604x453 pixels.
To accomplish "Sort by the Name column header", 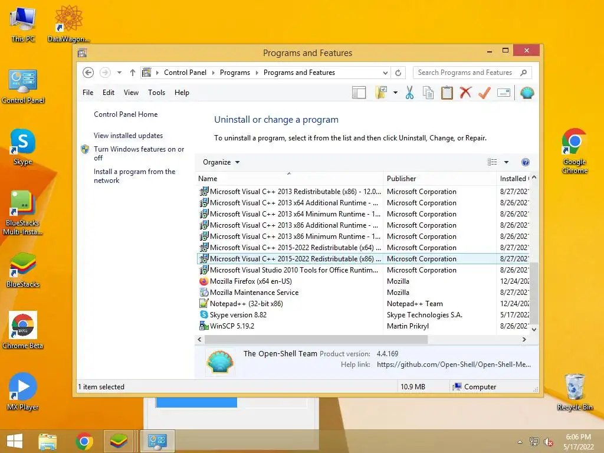I will pos(289,178).
